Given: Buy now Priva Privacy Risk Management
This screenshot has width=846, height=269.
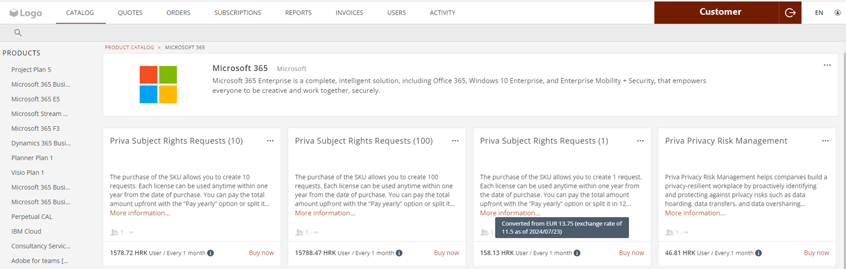Looking at the screenshot, I should click(x=816, y=253).
